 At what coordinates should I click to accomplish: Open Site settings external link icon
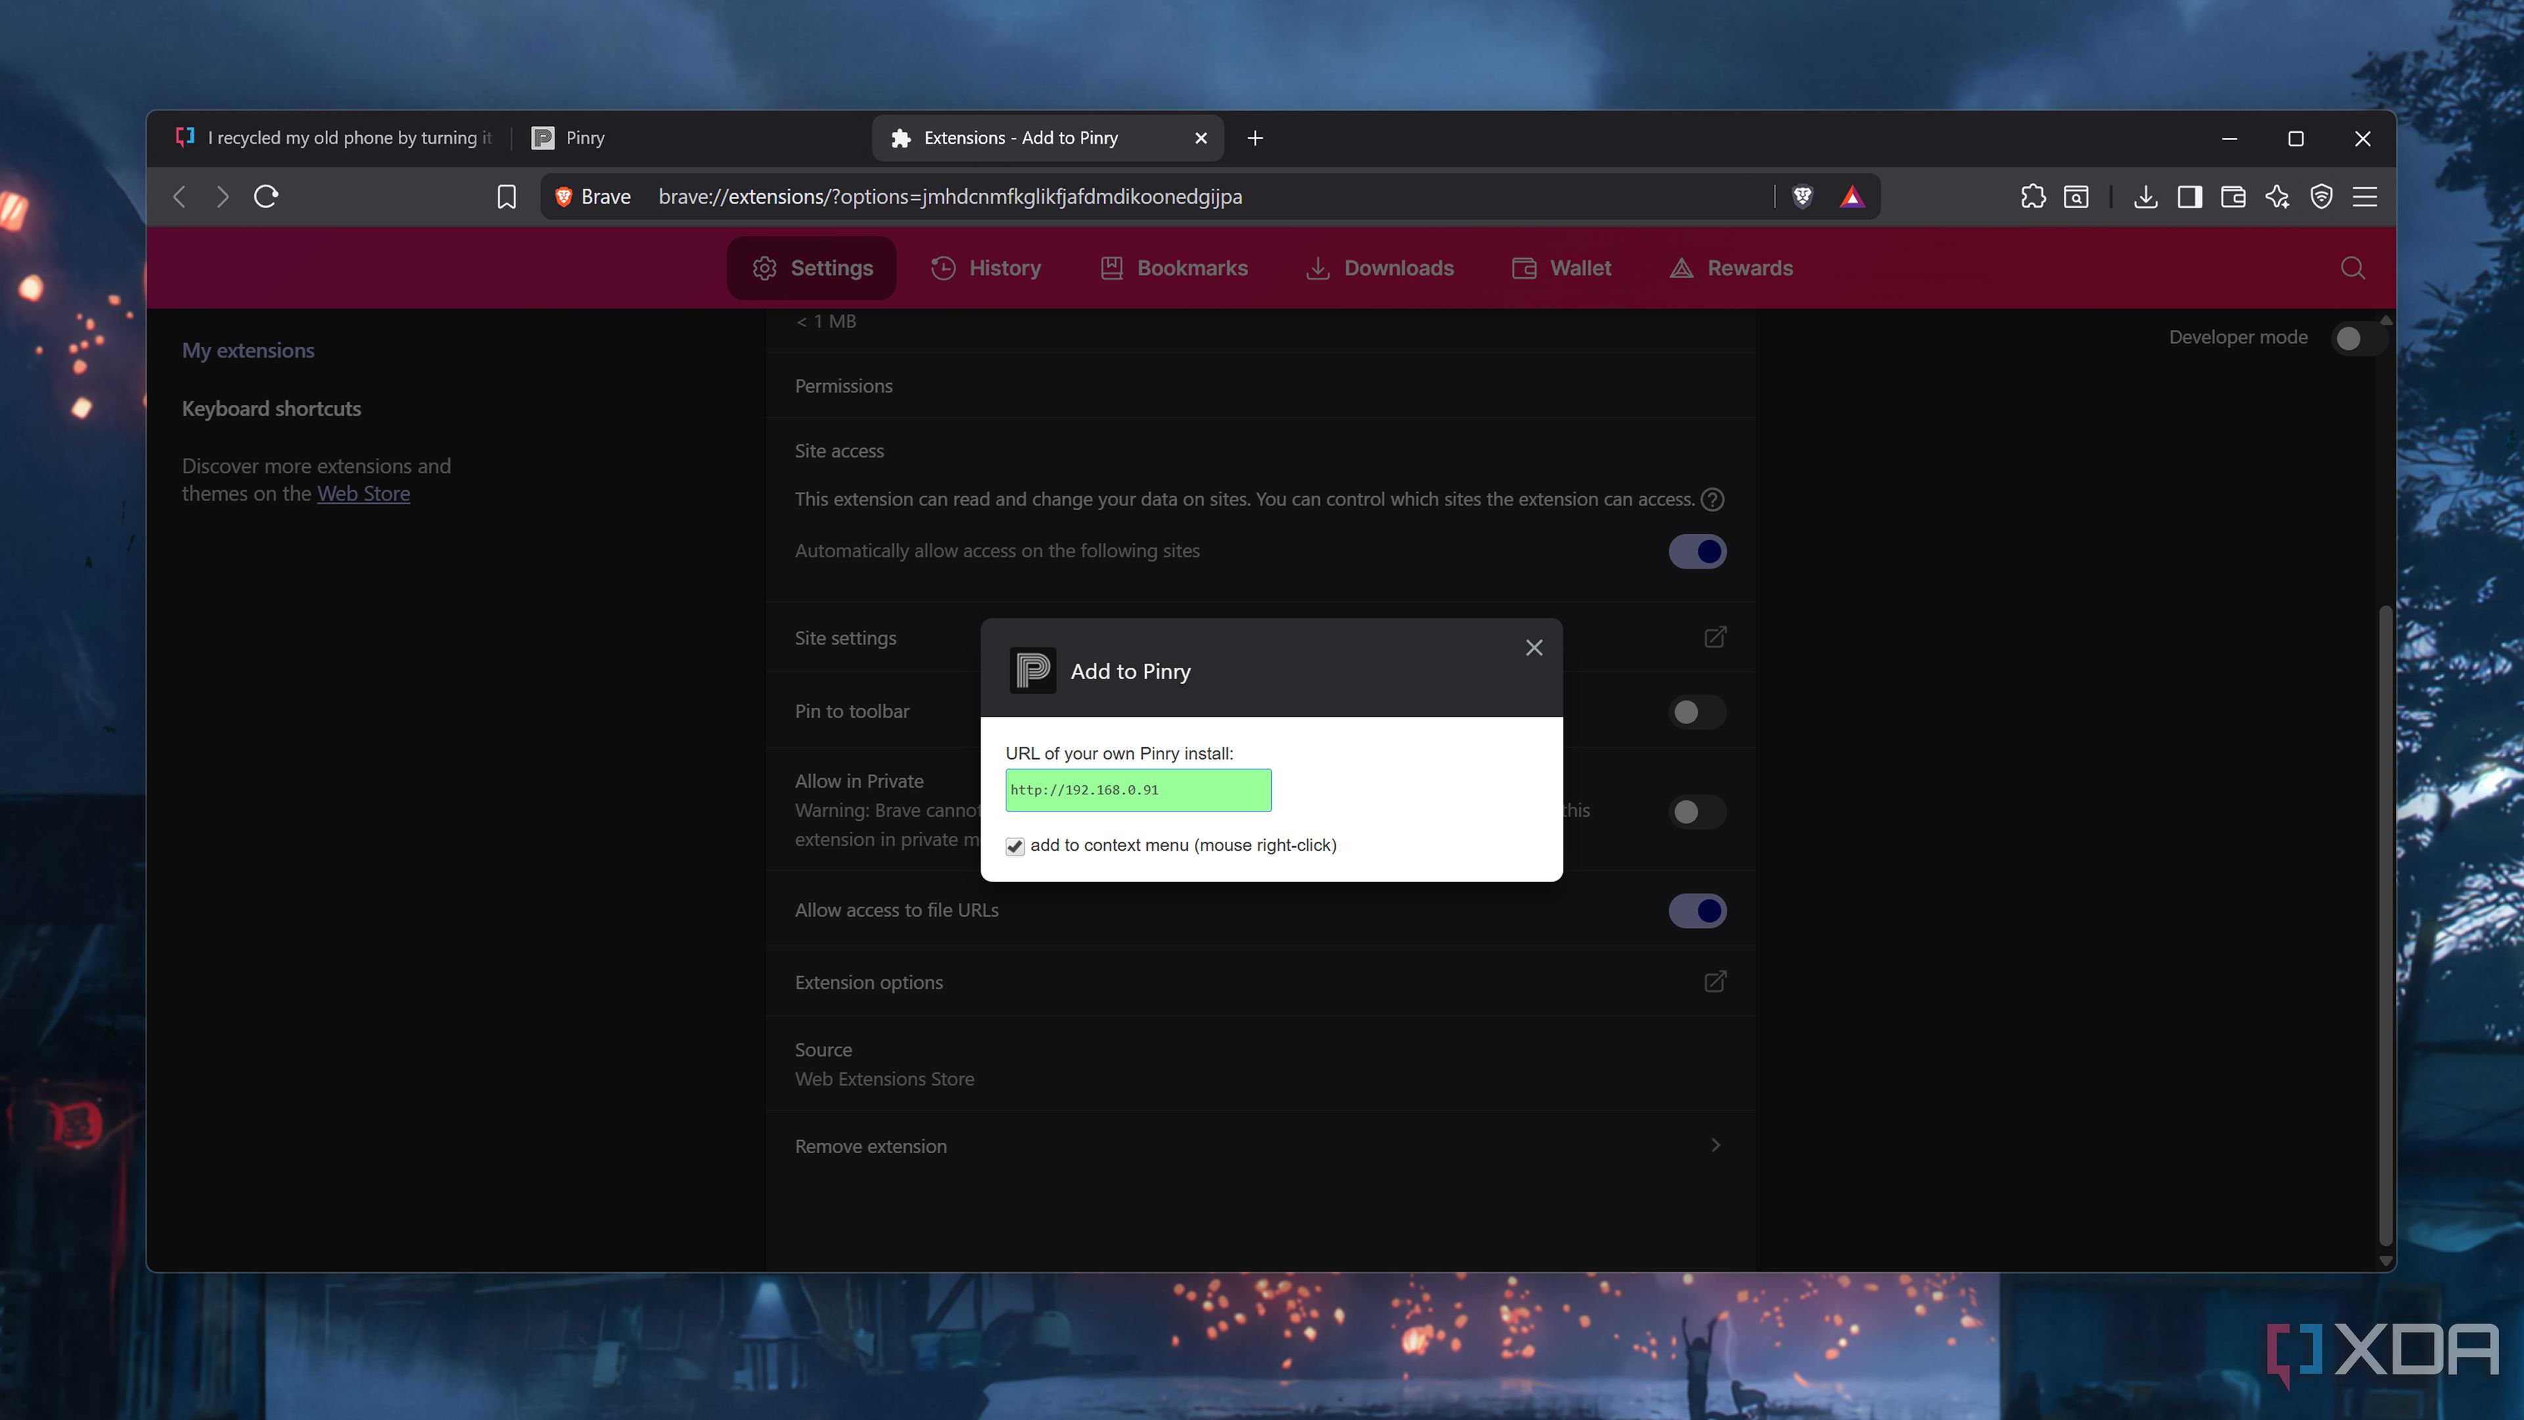click(x=1715, y=637)
